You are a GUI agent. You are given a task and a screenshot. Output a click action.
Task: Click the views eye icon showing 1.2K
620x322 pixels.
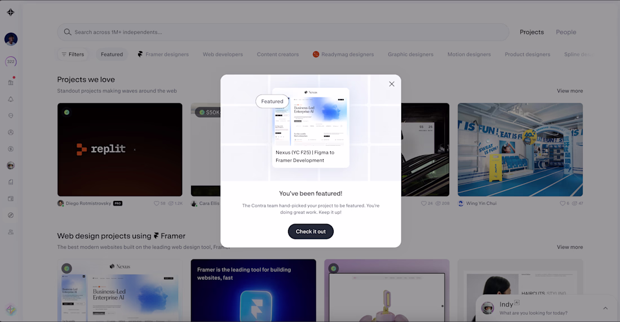[x=171, y=203]
